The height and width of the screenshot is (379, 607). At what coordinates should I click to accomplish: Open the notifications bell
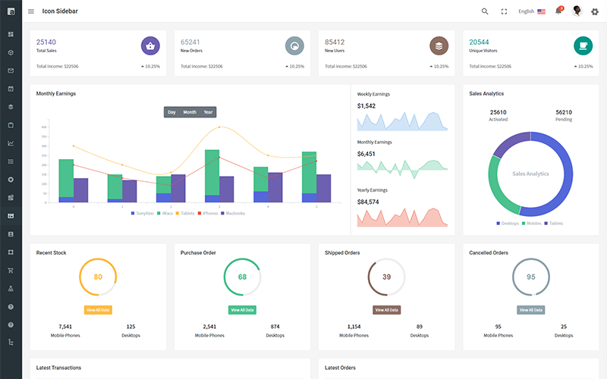(x=558, y=11)
